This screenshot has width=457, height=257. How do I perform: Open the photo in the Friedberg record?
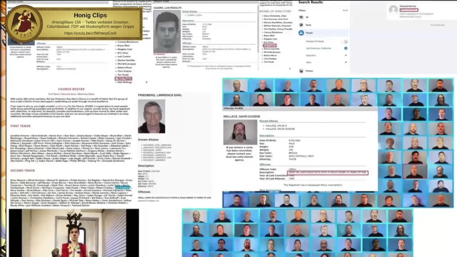pos(151,116)
